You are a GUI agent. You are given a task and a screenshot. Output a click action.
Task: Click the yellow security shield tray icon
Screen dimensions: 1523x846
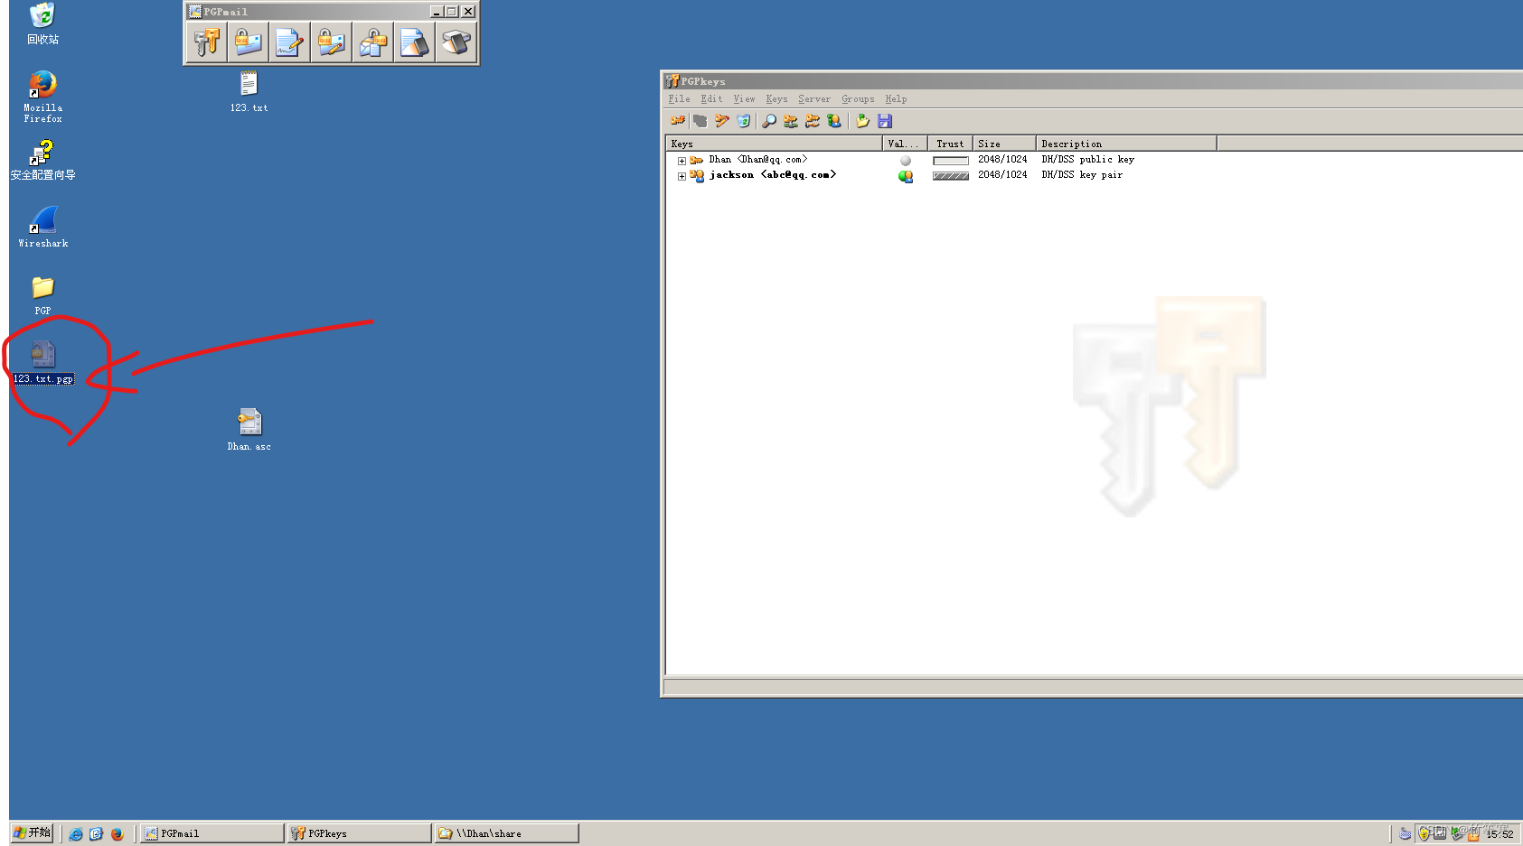[1424, 833]
